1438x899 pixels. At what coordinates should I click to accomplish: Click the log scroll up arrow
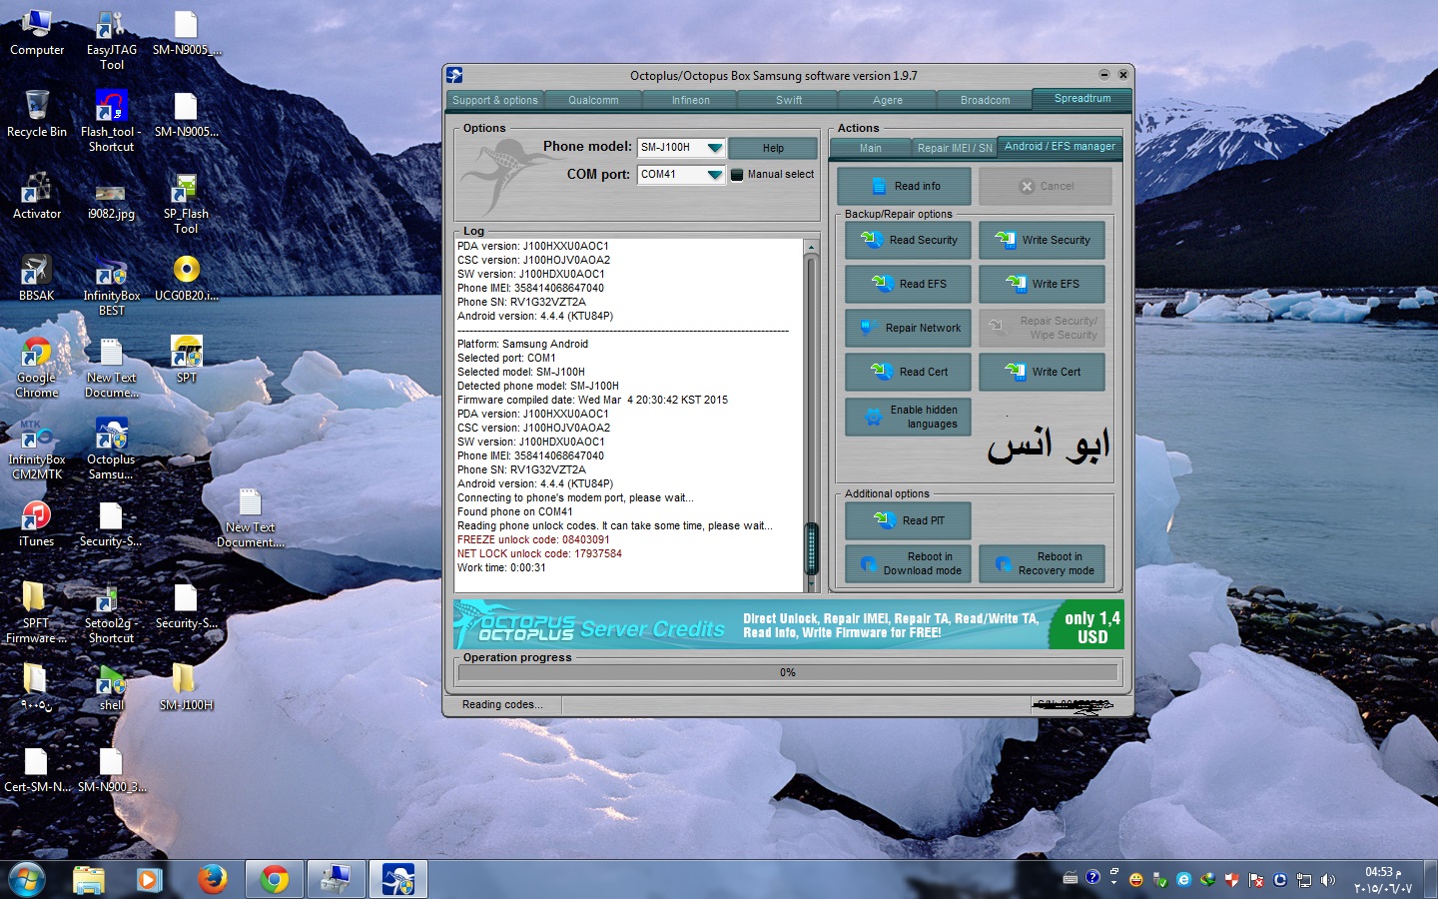click(811, 247)
